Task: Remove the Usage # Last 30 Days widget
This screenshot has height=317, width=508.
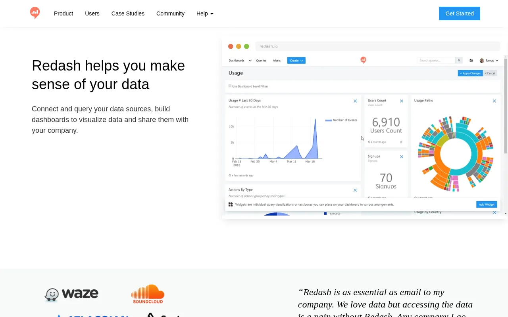Action: tap(355, 101)
